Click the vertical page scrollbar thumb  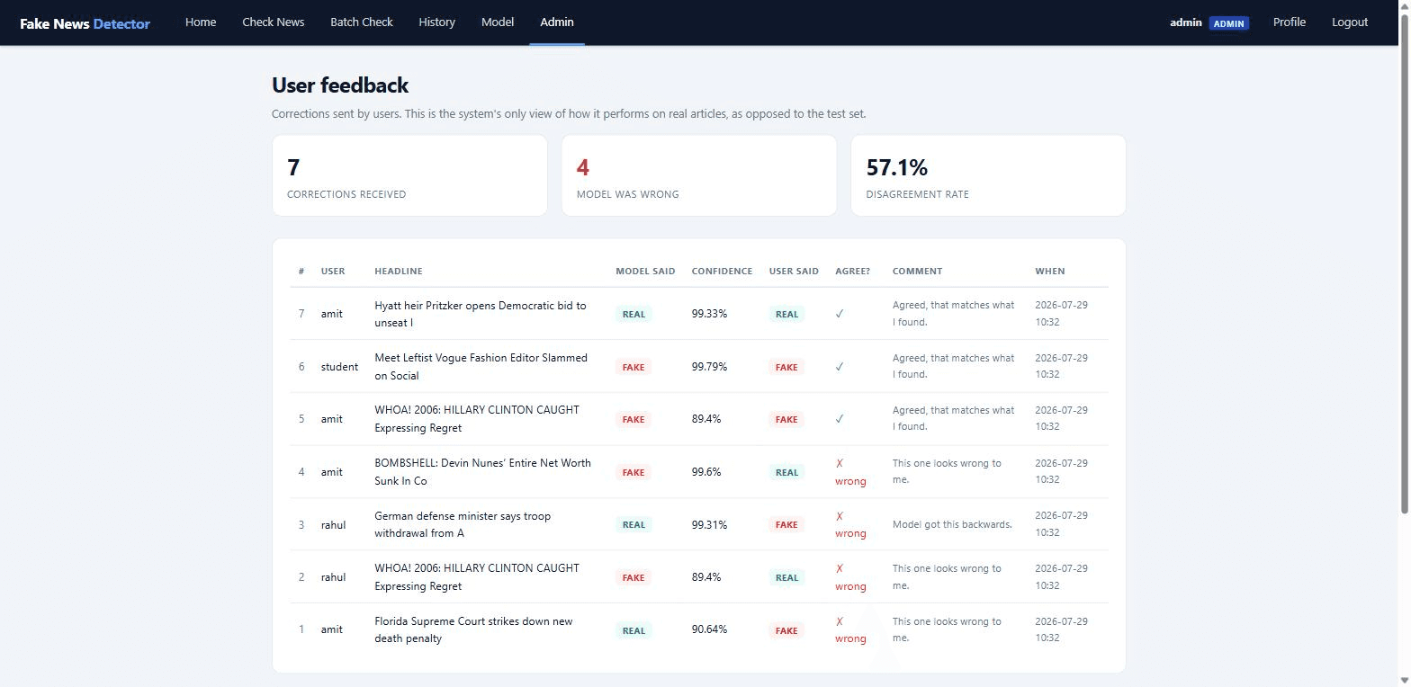1405,263
